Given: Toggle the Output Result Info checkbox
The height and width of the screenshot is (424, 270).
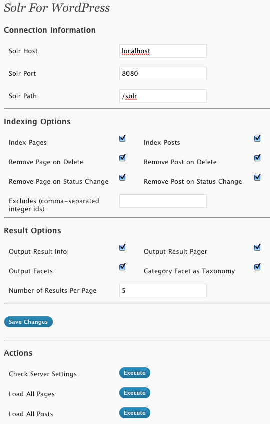Looking at the screenshot, I should 122,247.
